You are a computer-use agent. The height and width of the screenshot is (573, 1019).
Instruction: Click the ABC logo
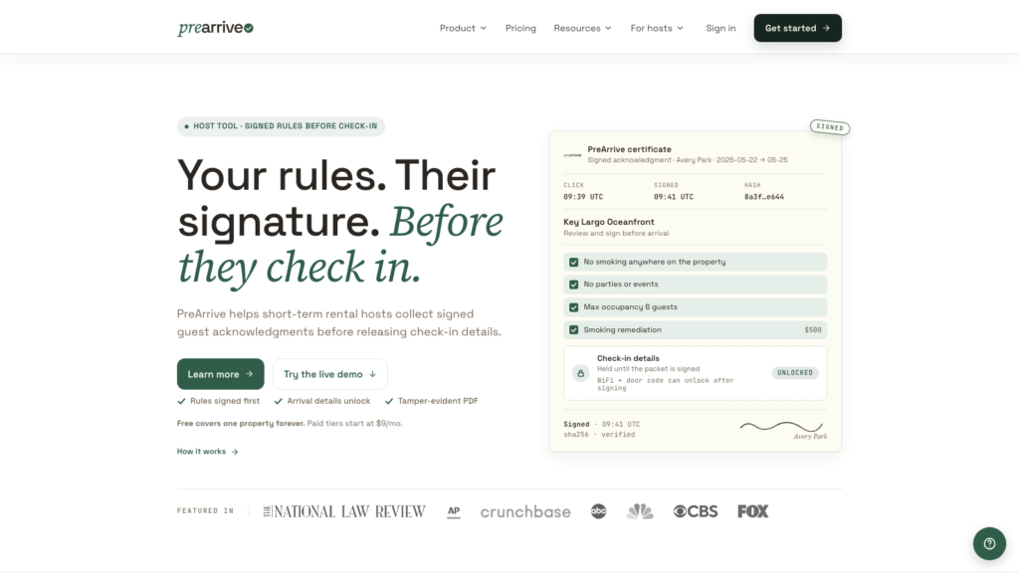598,512
